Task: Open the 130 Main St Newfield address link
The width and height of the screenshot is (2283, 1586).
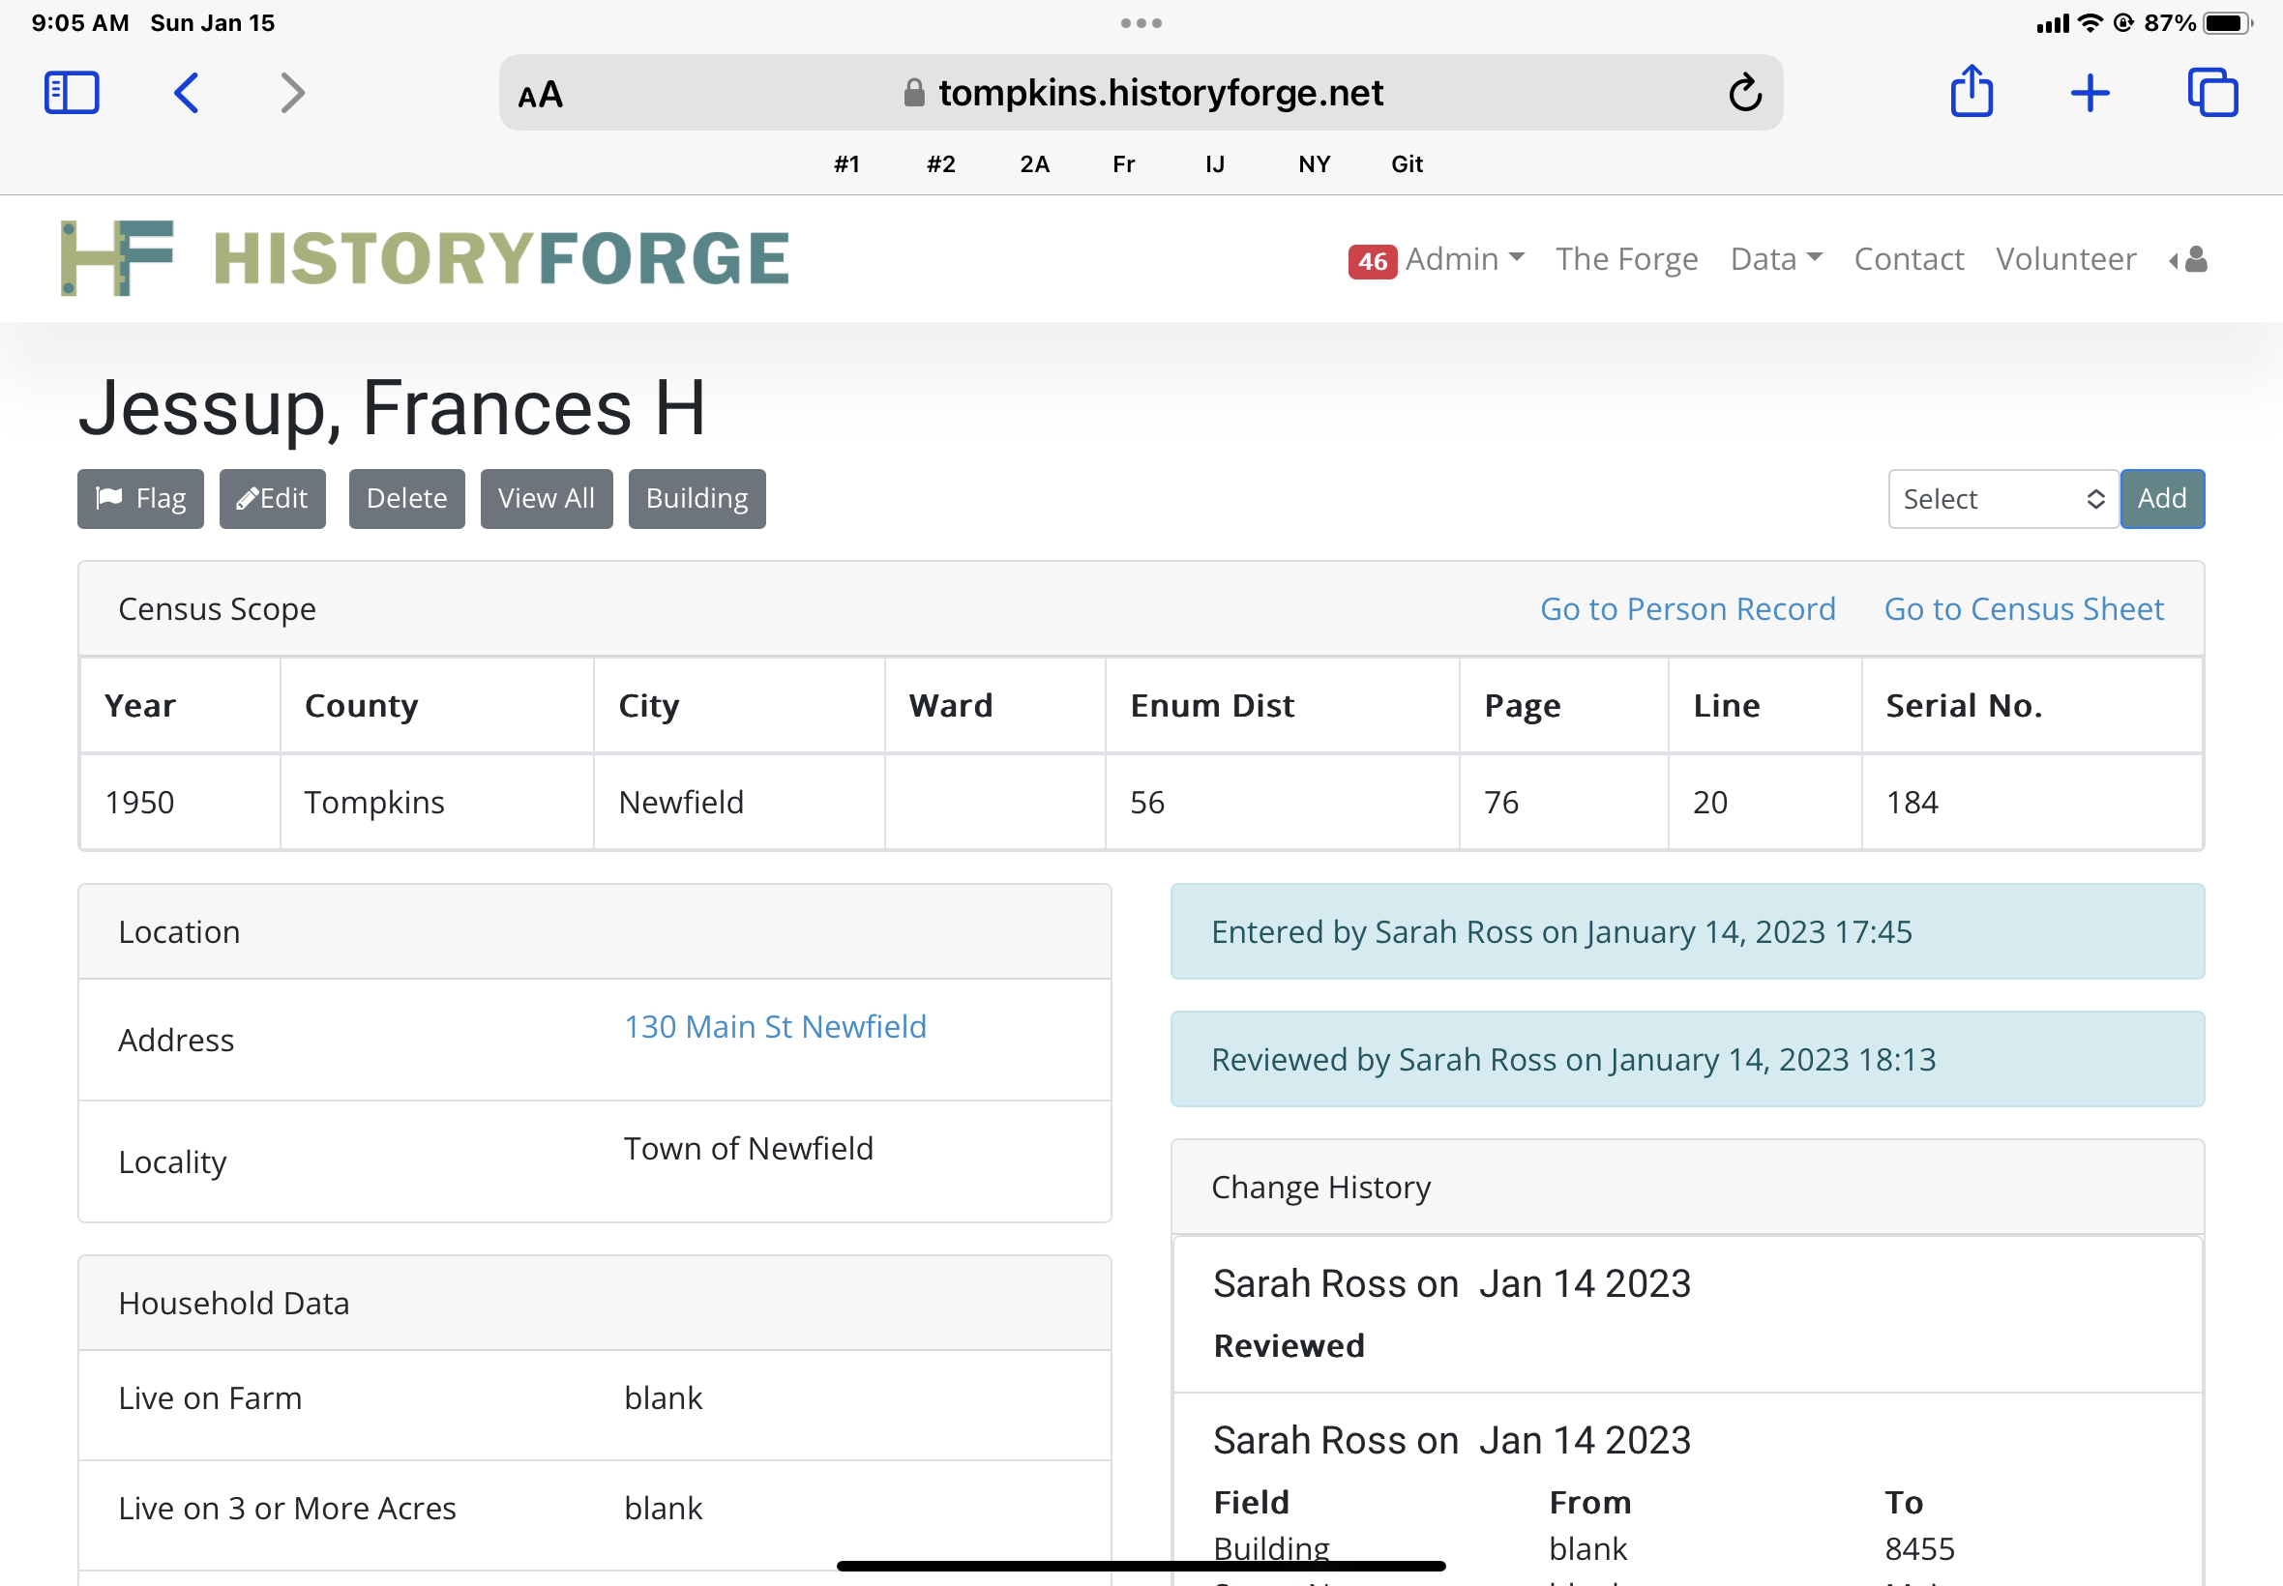Action: (774, 1026)
